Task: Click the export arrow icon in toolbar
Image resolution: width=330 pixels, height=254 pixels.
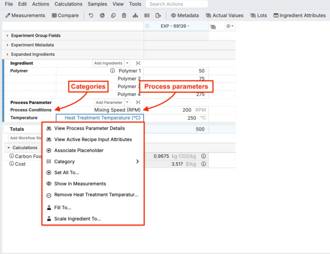Action: 158,15
